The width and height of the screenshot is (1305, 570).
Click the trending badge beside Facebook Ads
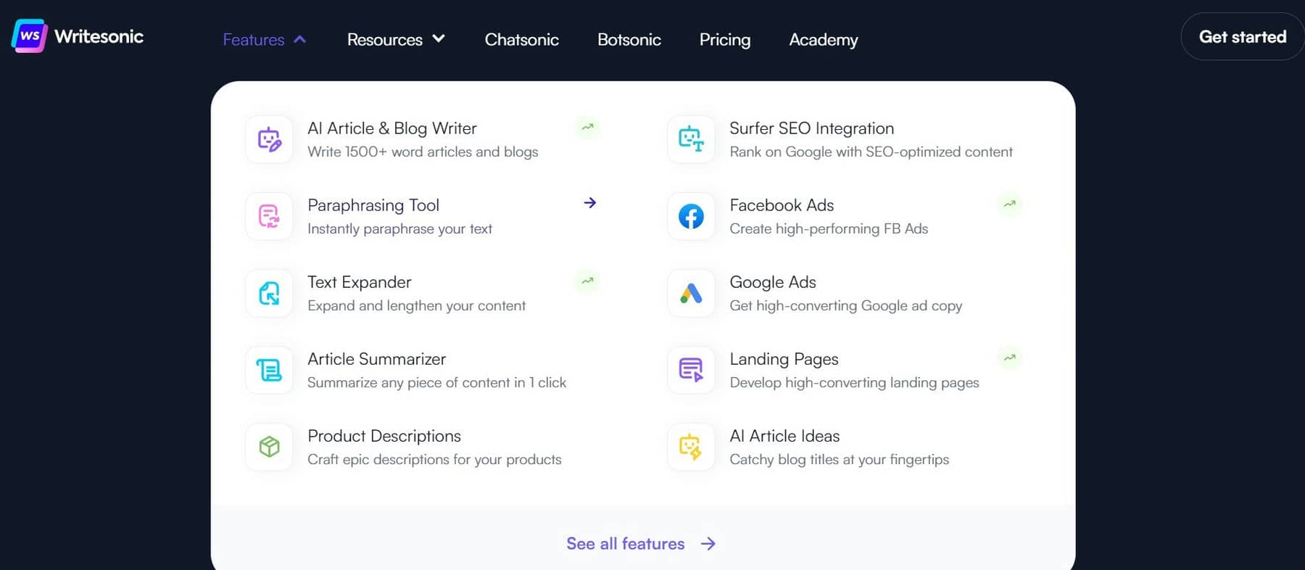pos(1009,204)
